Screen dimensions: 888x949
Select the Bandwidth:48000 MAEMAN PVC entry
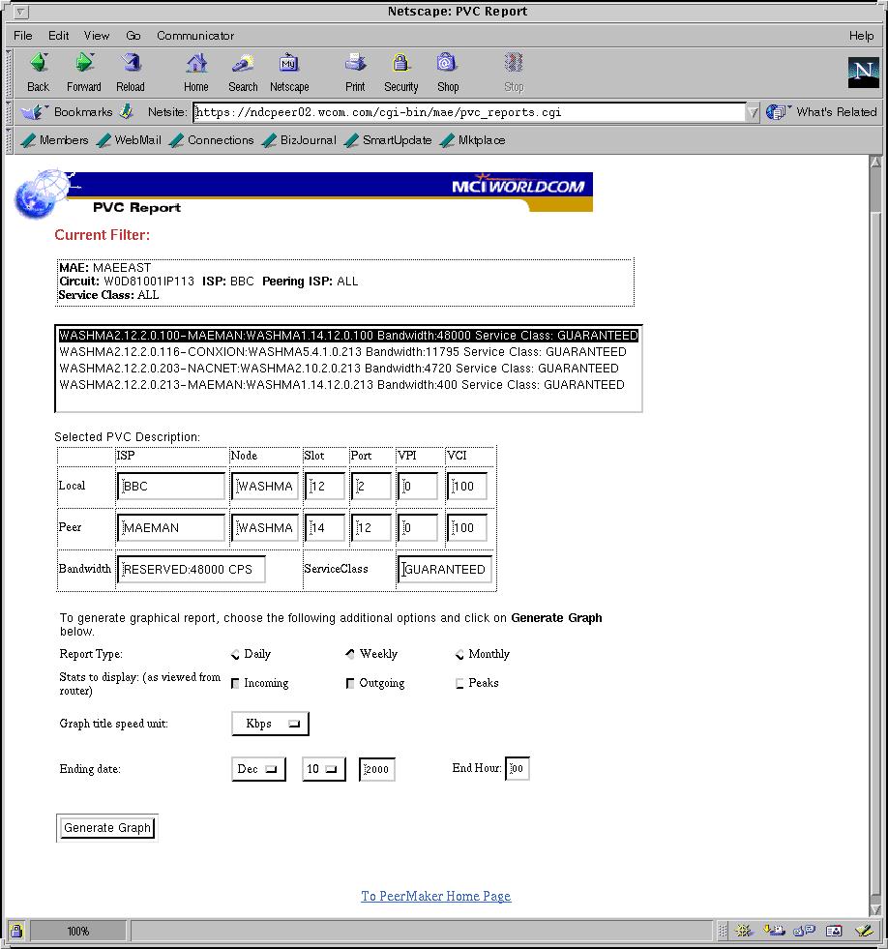348,336
